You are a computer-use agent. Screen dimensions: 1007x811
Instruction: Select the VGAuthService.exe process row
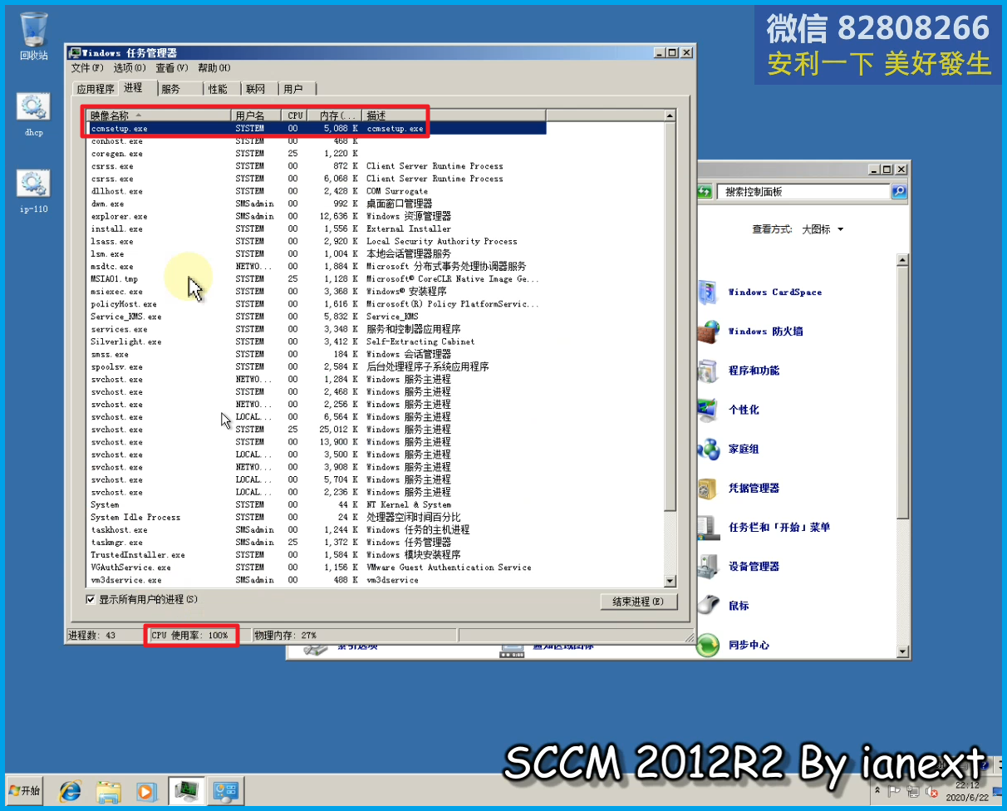[317, 567]
